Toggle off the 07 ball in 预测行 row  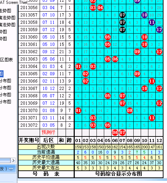click(122, 133)
